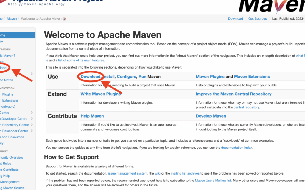Open the Write Maven Plugins link
This screenshot has width=305, height=190.
pyautogui.click(x=100, y=94)
